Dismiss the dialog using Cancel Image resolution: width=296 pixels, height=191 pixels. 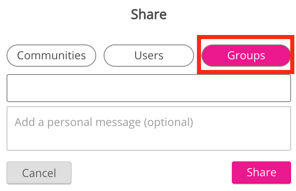click(39, 172)
